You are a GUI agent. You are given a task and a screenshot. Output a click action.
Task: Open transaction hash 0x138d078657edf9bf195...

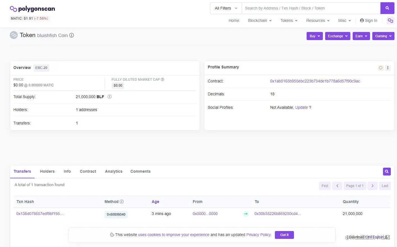(40, 214)
